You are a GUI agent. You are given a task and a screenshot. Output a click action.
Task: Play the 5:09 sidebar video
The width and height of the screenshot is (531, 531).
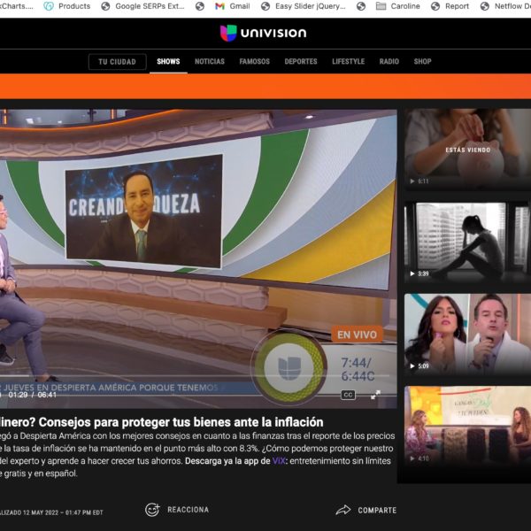[x=467, y=335]
